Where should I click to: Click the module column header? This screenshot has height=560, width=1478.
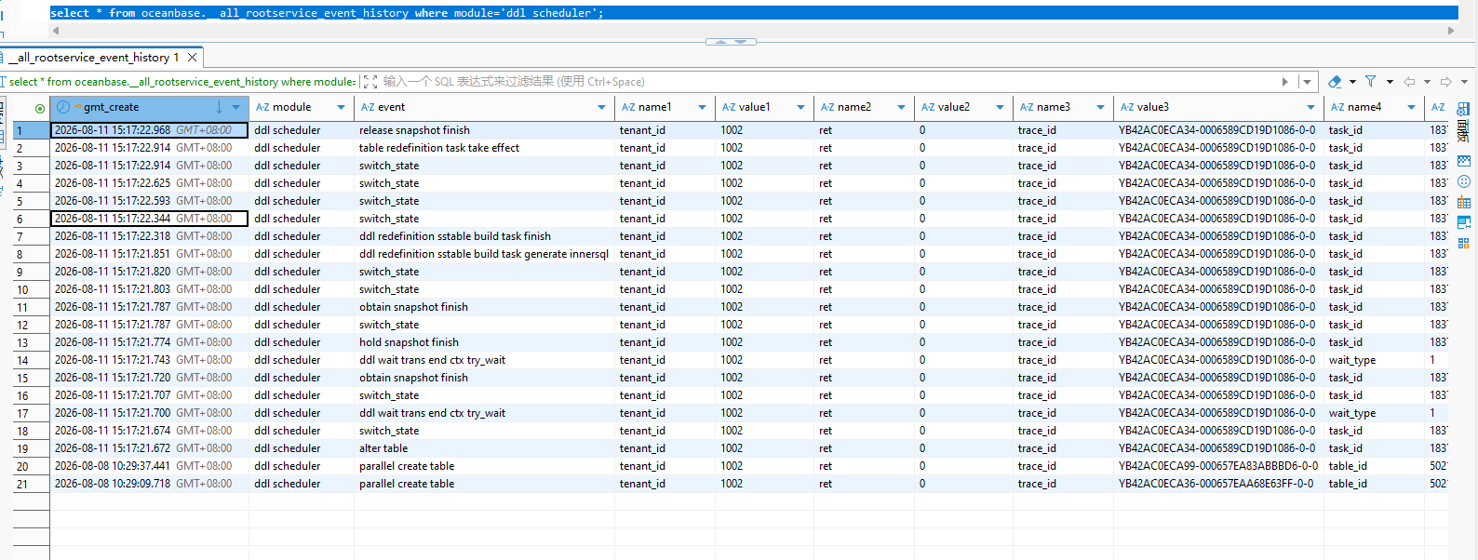click(302, 108)
